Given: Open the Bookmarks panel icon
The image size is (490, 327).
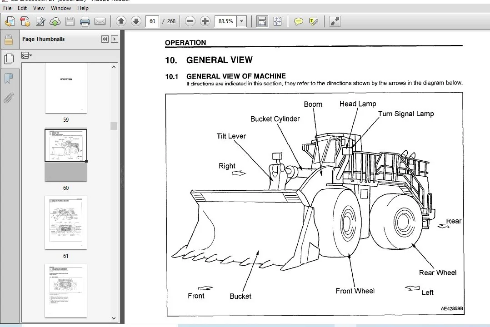Looking at the screenshot, I should (9, 78).
